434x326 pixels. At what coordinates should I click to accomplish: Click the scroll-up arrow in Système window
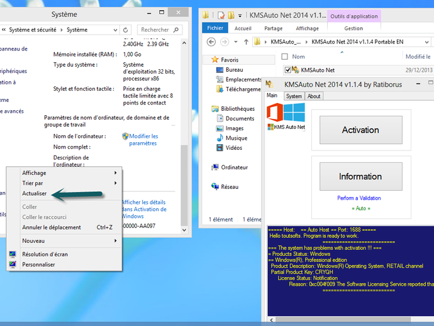tap(184, 43)
